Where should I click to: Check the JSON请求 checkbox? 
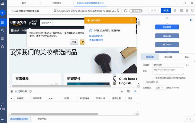click(x=144, y=82)
